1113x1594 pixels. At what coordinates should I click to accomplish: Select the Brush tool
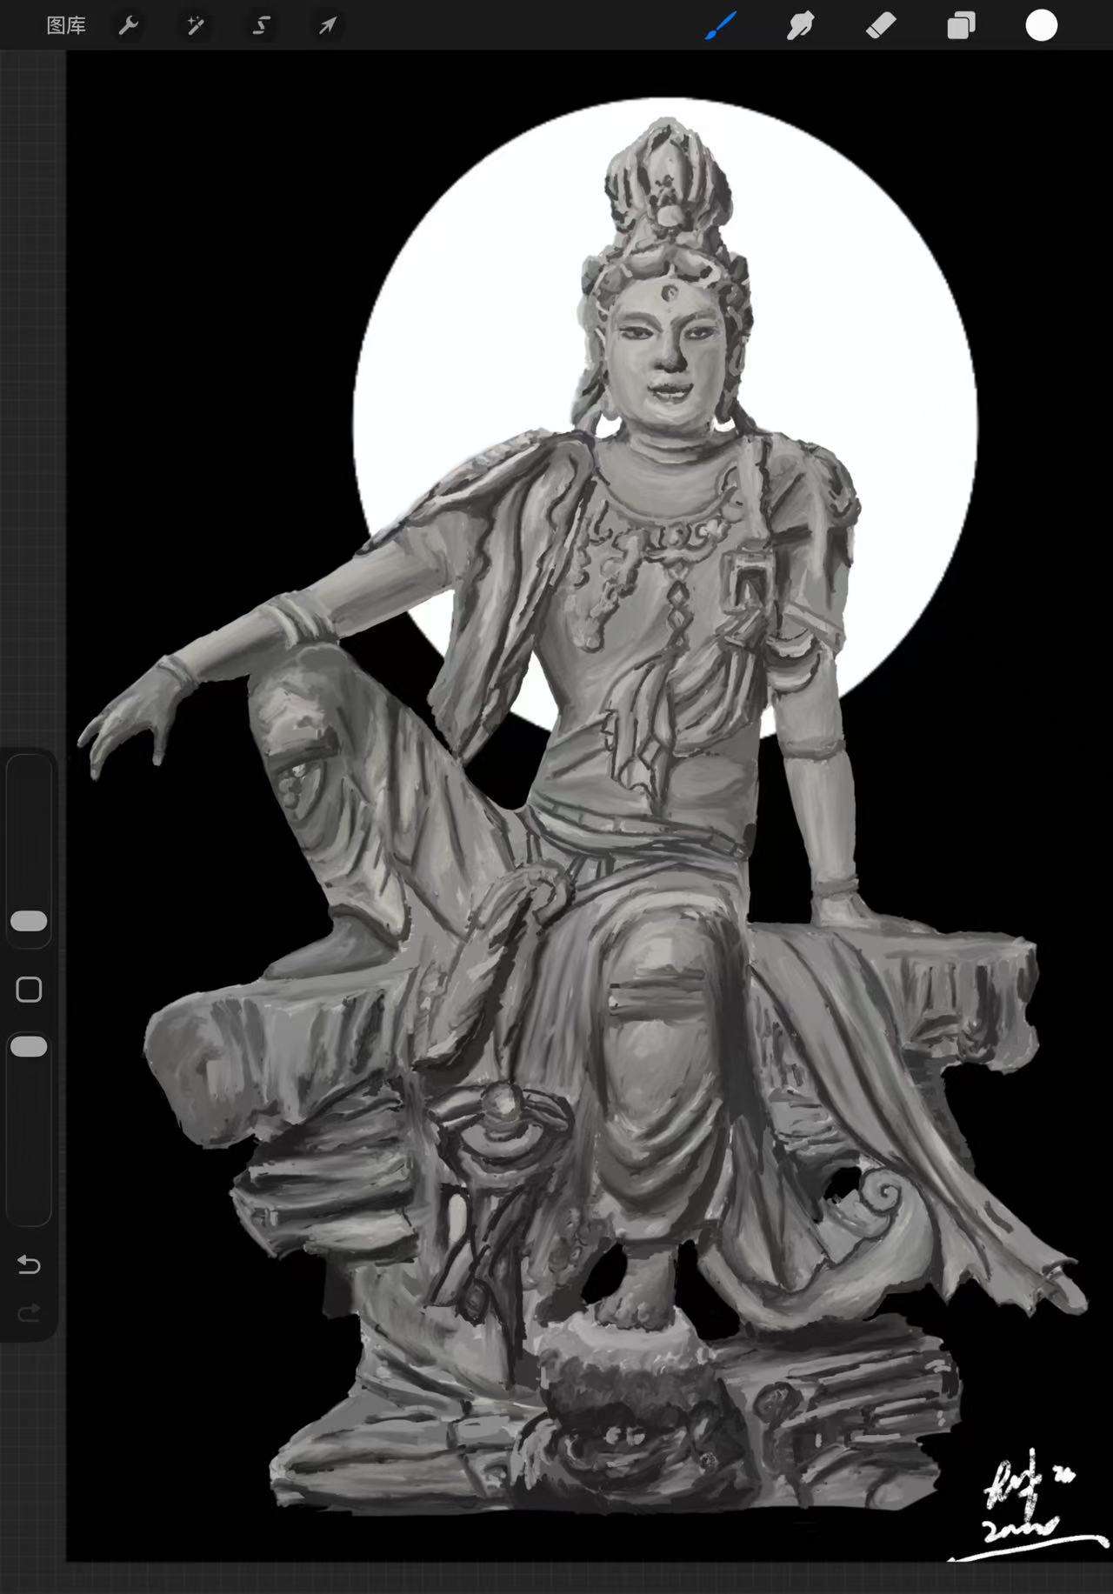tap(720, 26)
